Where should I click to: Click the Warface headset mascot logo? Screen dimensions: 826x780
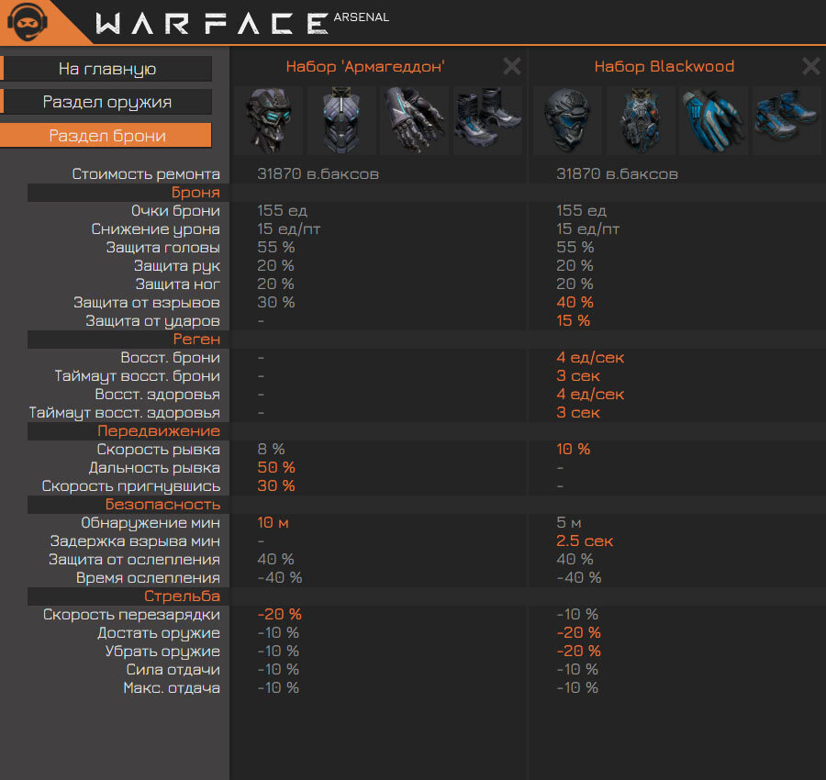(27, 22)
